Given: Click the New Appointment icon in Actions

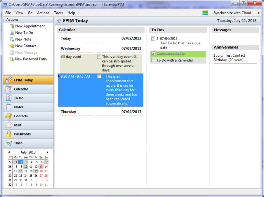Looking at the screenshot, I should pyautogui.click(x=12, y=26).
